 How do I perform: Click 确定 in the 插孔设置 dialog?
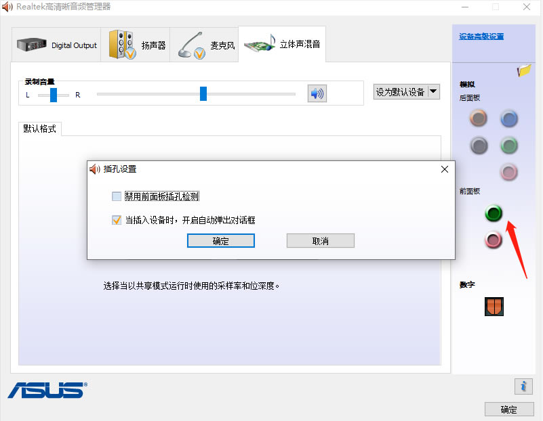[220, 241]
